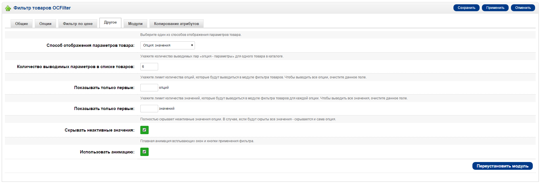Image resolution: width=544 pixels, height=185 pixels.
Task: Click the values limit input field
Action: (149, 109)
